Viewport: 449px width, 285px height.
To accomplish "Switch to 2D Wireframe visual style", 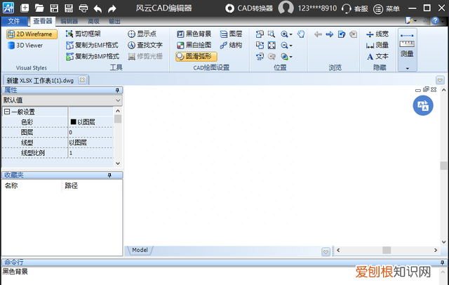I will [32, 34].
